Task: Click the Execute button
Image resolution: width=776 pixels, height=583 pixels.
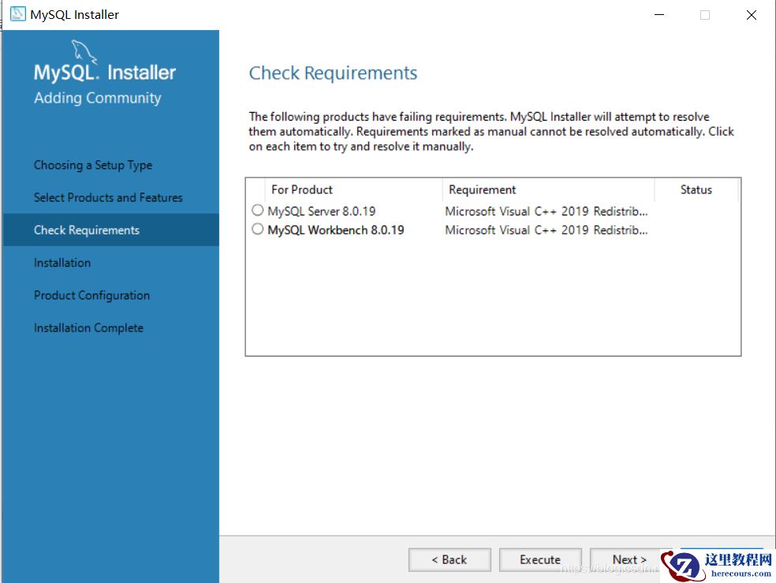Action: point(540,560)
